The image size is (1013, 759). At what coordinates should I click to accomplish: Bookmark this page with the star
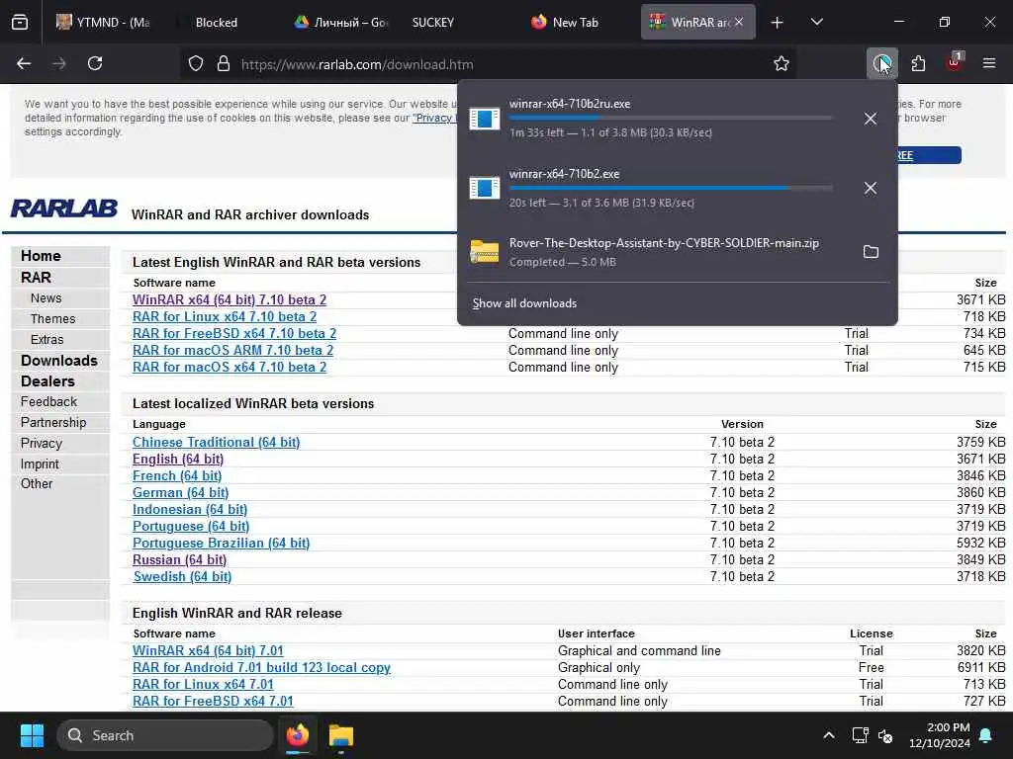click(x=782, y=64)
